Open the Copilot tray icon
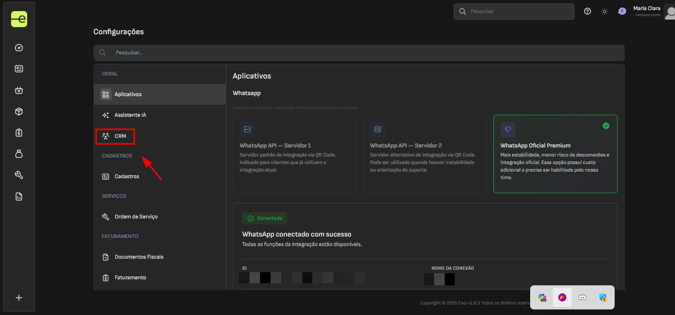 [x=542, y=297]
